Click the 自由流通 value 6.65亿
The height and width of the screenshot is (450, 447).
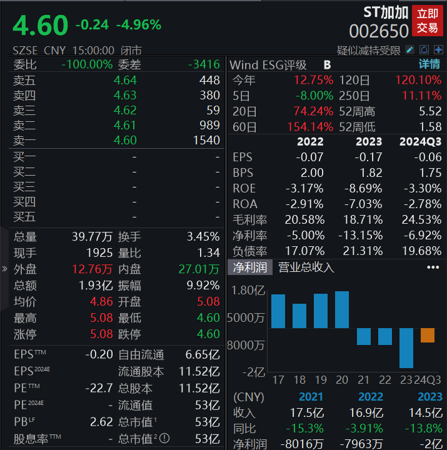tap(203, 355)
